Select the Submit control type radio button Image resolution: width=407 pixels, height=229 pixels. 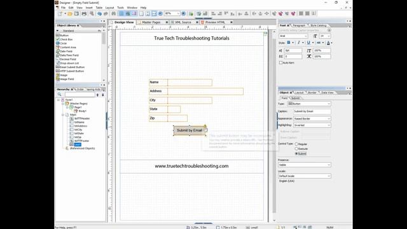[296, 154]
